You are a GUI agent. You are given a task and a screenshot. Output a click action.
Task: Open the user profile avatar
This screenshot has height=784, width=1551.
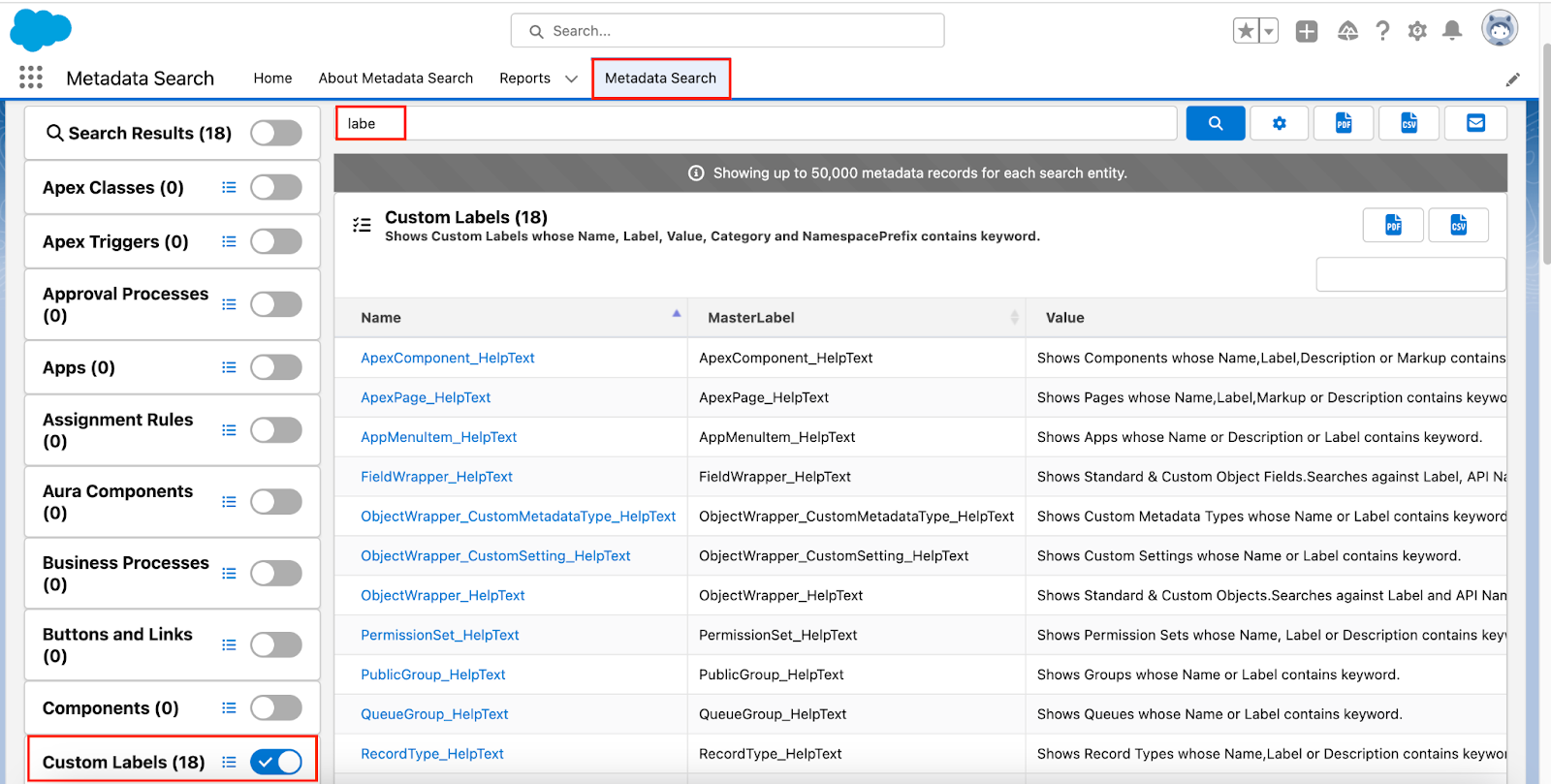coord(1500,29)
